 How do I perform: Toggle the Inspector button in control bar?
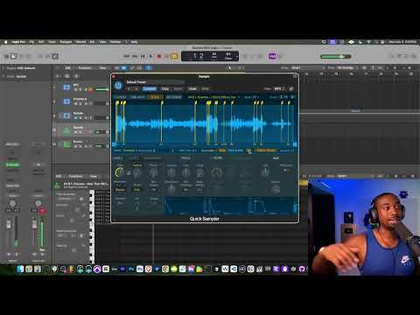coord(14,56)
